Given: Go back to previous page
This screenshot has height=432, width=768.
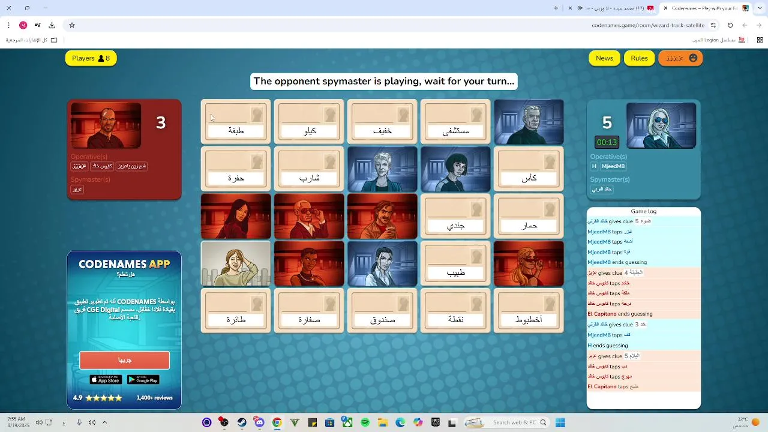Looking at the screenshot, I should (x=759, y=25).
